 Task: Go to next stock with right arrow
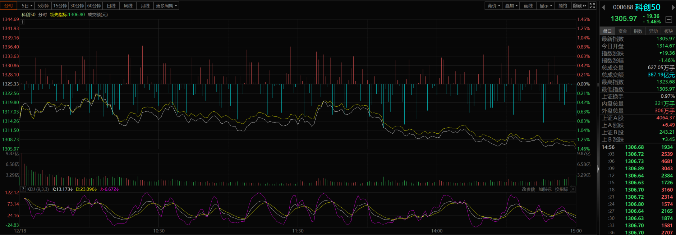(x=673, y=7)
